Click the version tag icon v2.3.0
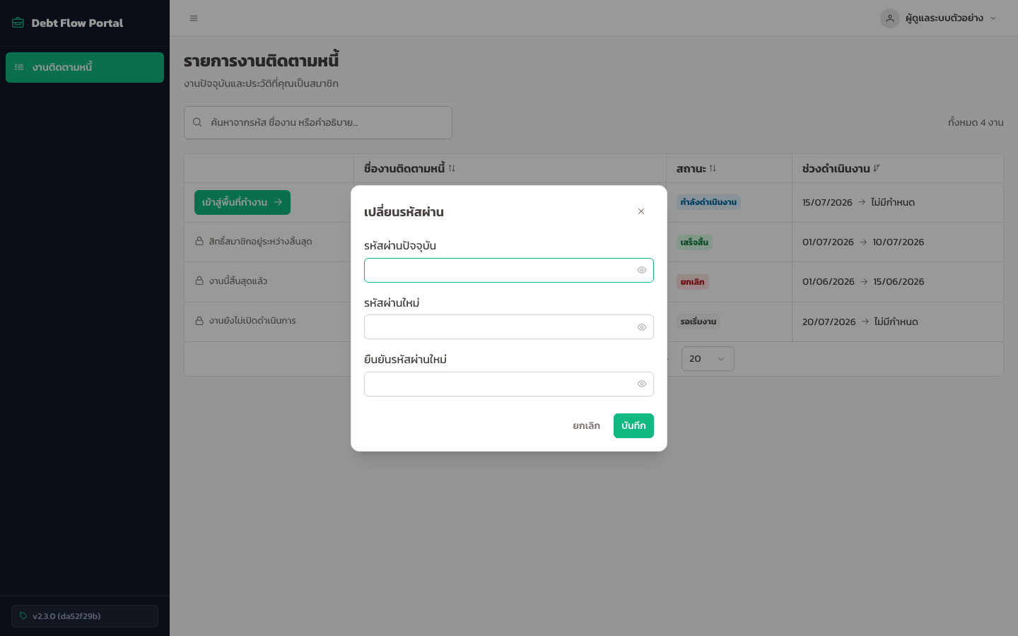 tap(23, 616)
